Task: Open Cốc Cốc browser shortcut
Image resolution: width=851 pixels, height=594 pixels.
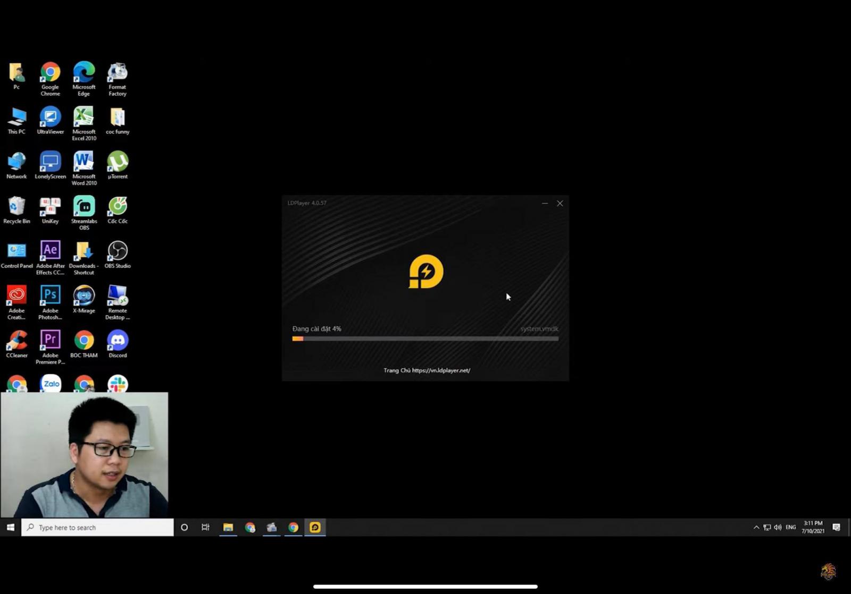Action: click(118, 210)
